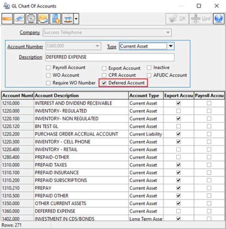Toggle export checkbox for PREPAID-OTHER row
The image size is (226, 229).
coord(178,157)
